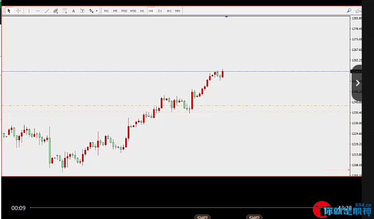Open the arrows tool dropdown
374x219 pixels.
97,11
